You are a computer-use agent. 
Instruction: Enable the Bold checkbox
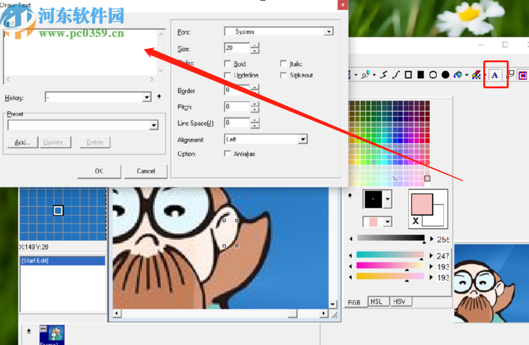coord(227,64)
